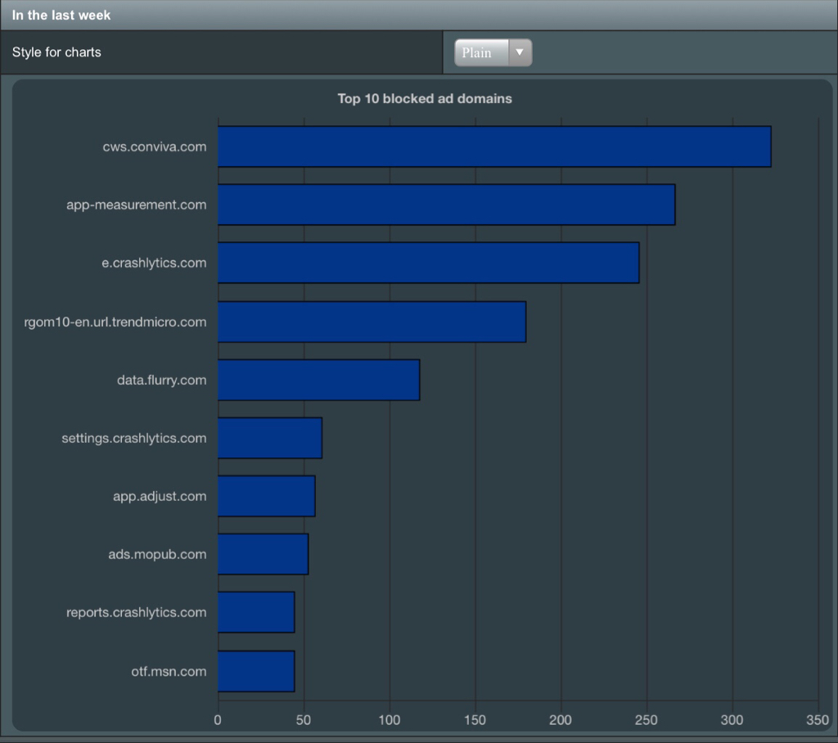Click the reports.crashlytics.com domain label
The width and height of the screenshot is (838, 743).
point(137,613)
